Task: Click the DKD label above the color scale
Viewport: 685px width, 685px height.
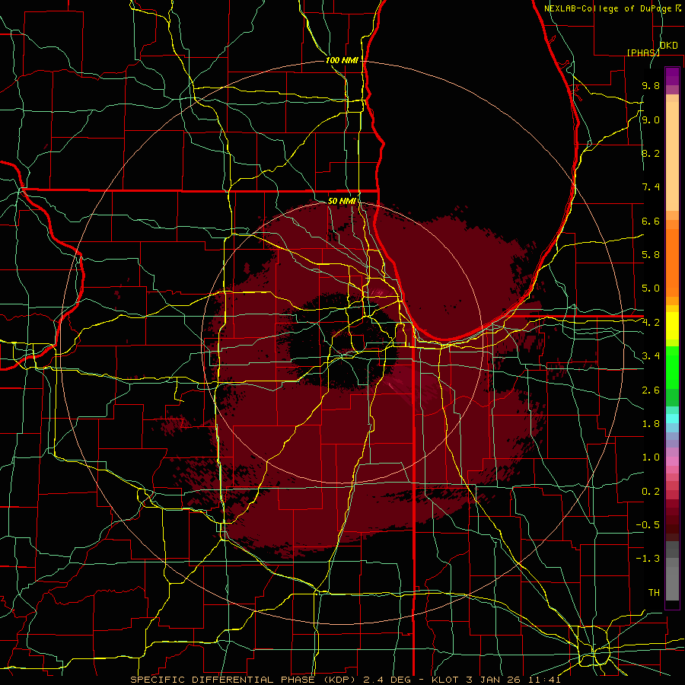Action: coord(668,46)
